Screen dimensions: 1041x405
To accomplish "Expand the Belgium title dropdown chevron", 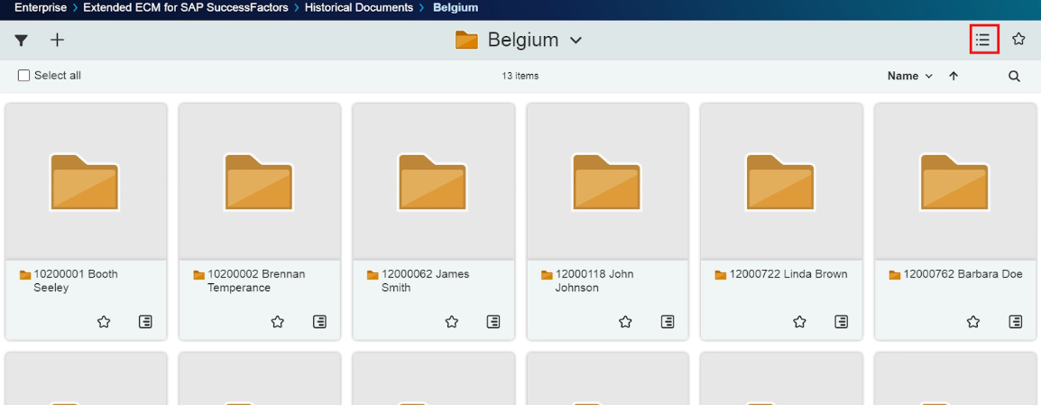I will tap(576, 41).
